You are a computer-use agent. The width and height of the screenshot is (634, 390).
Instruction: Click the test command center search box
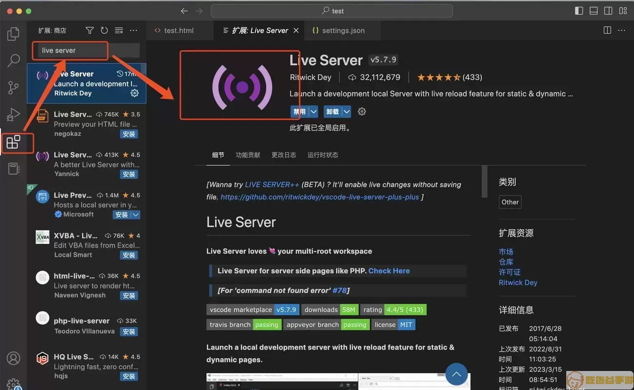click(x=332, y=11)
